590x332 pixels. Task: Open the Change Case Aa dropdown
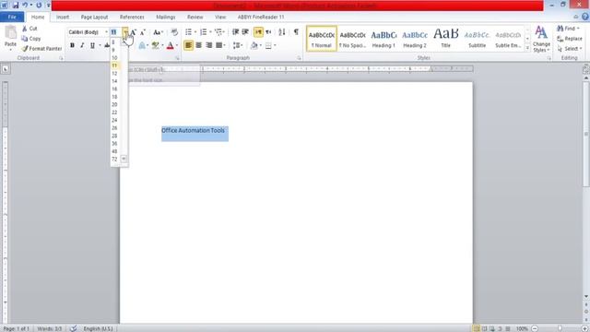coord(158,32)
